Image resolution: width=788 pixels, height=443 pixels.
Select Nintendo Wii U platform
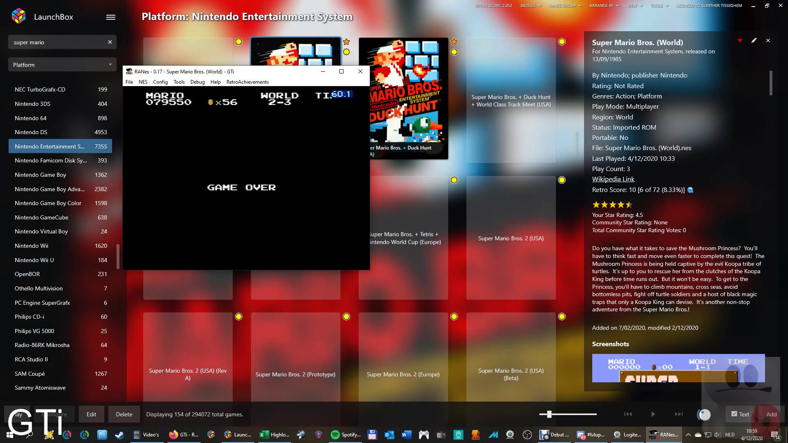pyautogui.click(x=60, y=260)
